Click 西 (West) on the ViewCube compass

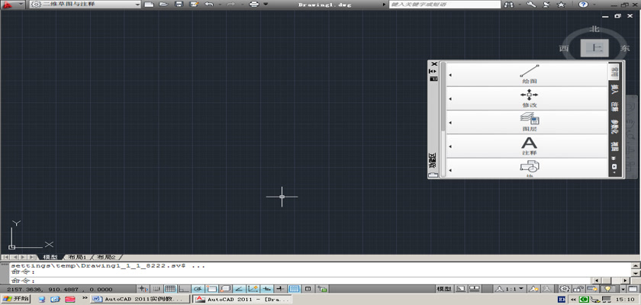564,48
